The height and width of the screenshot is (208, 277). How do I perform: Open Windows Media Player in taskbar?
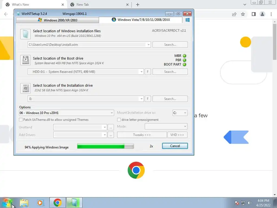point(40,203)
